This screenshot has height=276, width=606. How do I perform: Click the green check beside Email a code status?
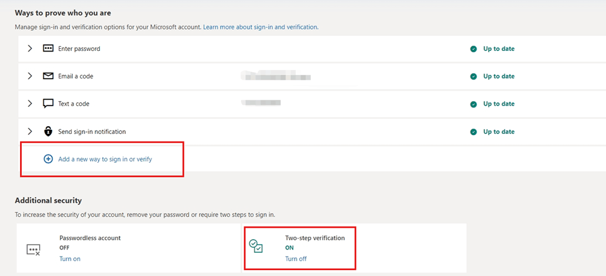(473, 77)
